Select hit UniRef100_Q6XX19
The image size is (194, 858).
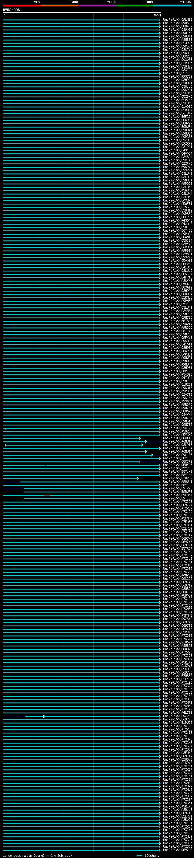click(178, 438)
